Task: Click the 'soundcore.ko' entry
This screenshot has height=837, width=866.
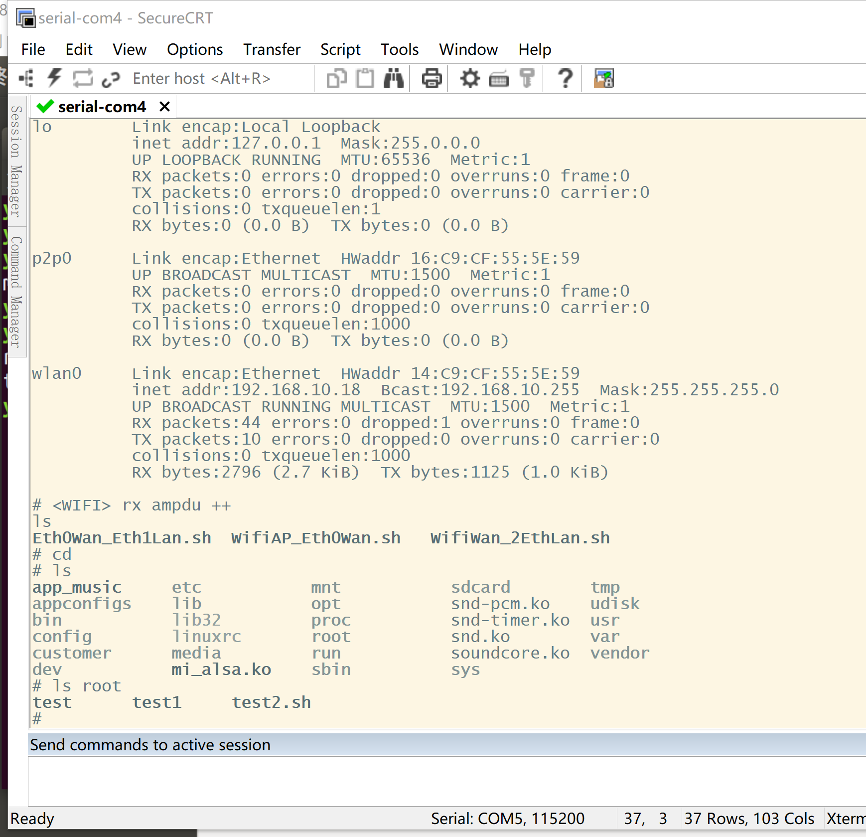Action: [510, 653]
